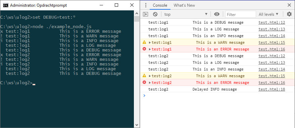The height and width of the screenshot is (128, 295).
Task: Click the command prompt scrollbar down arrow
Action: [x=137, y=125]
